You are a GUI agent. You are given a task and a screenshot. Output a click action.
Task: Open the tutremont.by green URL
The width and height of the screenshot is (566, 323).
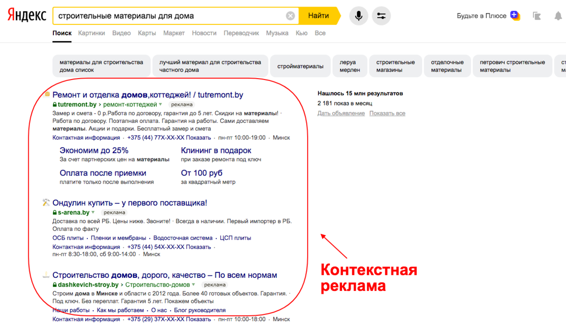(x=77, y=105)
